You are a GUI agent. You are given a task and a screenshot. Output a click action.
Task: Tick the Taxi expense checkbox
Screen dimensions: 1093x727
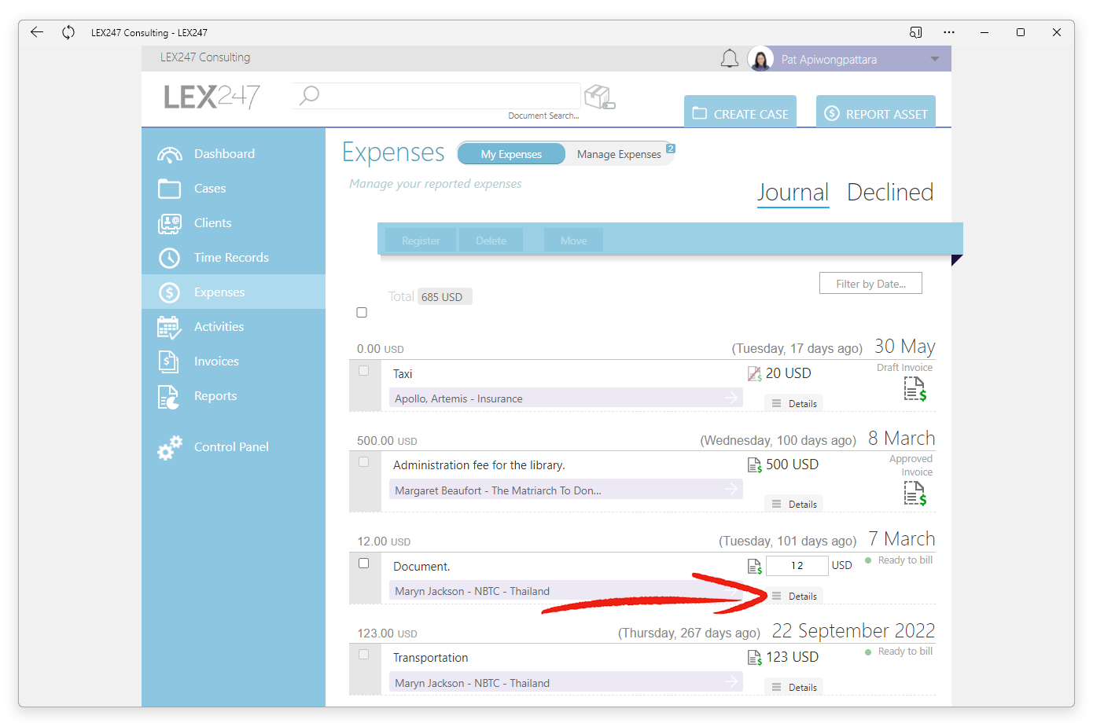[363, 371]
